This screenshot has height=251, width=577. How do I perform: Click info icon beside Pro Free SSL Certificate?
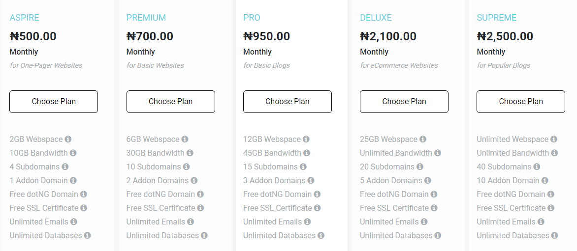[317, 208]
